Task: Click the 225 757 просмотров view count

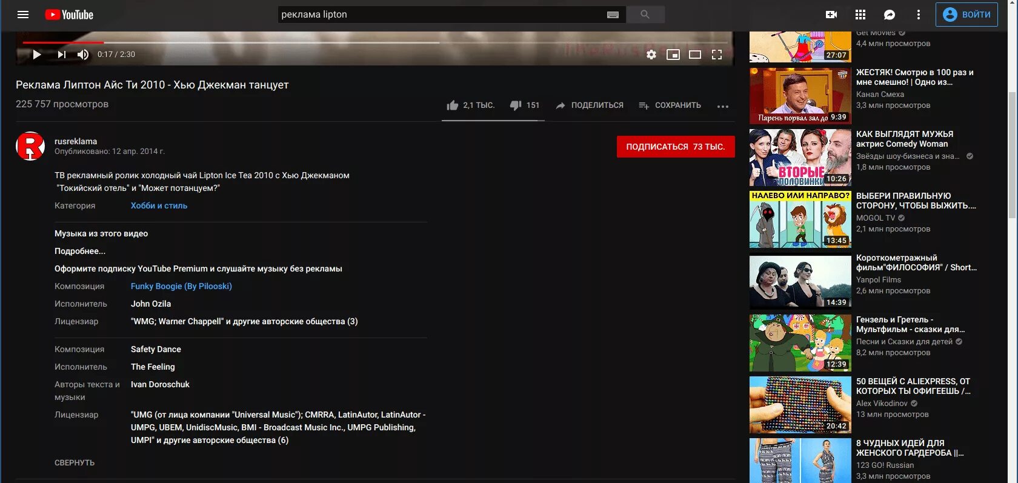Action: (x=62, y=104)
